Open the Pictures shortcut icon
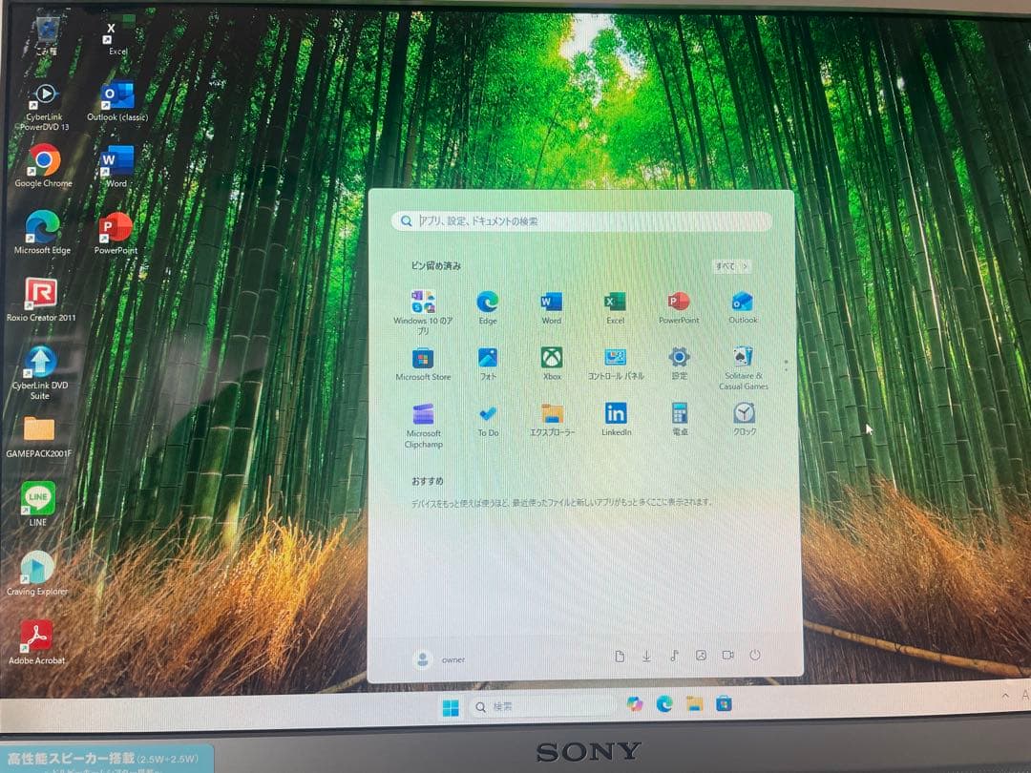This screenshot has width=1031, height=773. 700,657
